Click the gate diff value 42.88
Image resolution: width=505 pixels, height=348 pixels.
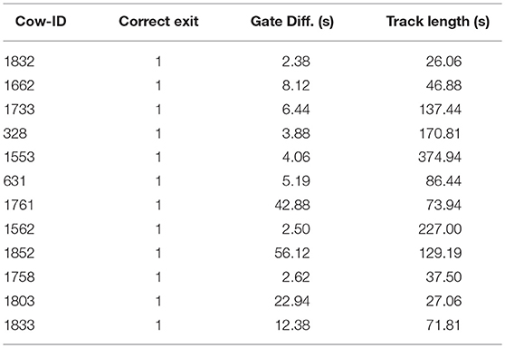[292, 205]
